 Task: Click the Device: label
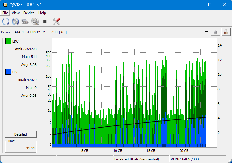point(7,32)
